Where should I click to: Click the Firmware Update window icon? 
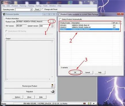[4, 14]
